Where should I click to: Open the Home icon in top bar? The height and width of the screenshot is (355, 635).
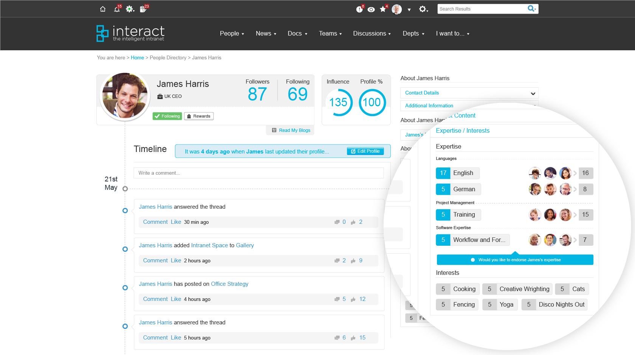click(103, 9)
